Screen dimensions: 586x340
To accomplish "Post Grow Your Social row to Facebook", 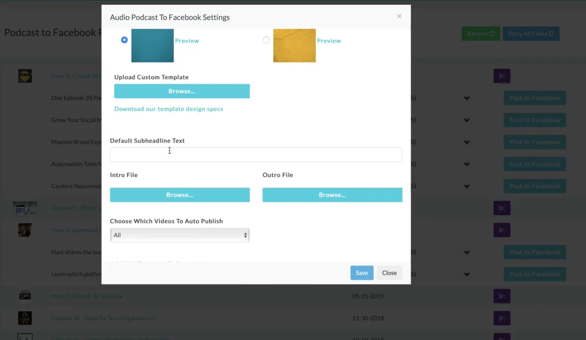I will (534, 120).
